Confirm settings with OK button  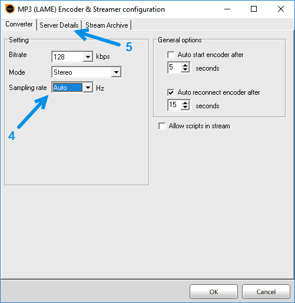click(x=214, y=292)
